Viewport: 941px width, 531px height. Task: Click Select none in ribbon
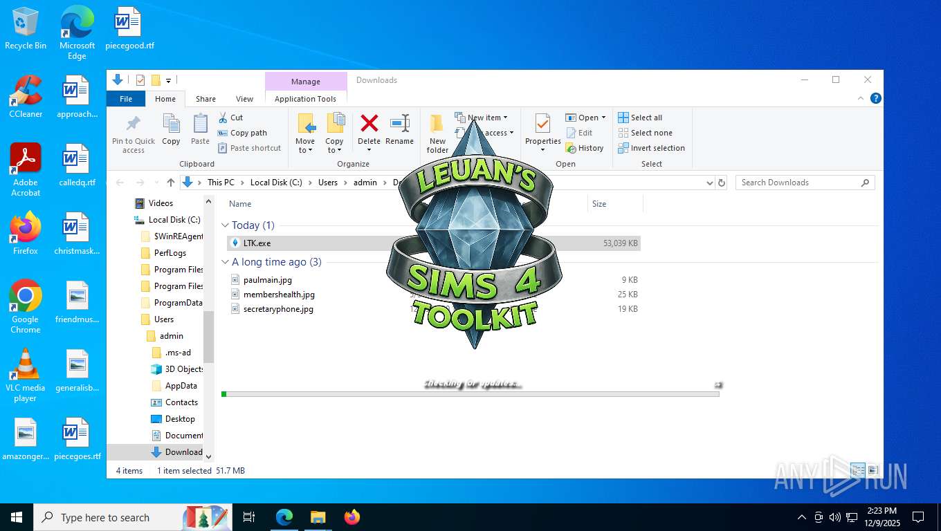(645, 133)
